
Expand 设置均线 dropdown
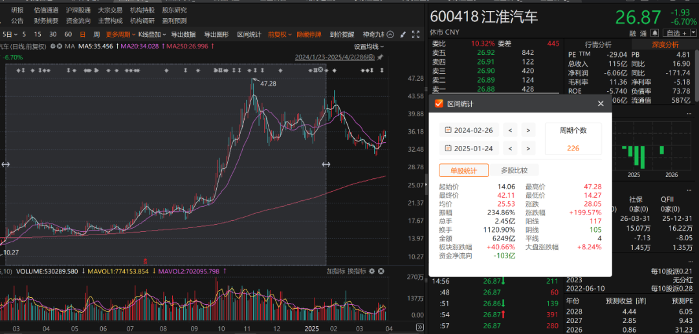369,47
